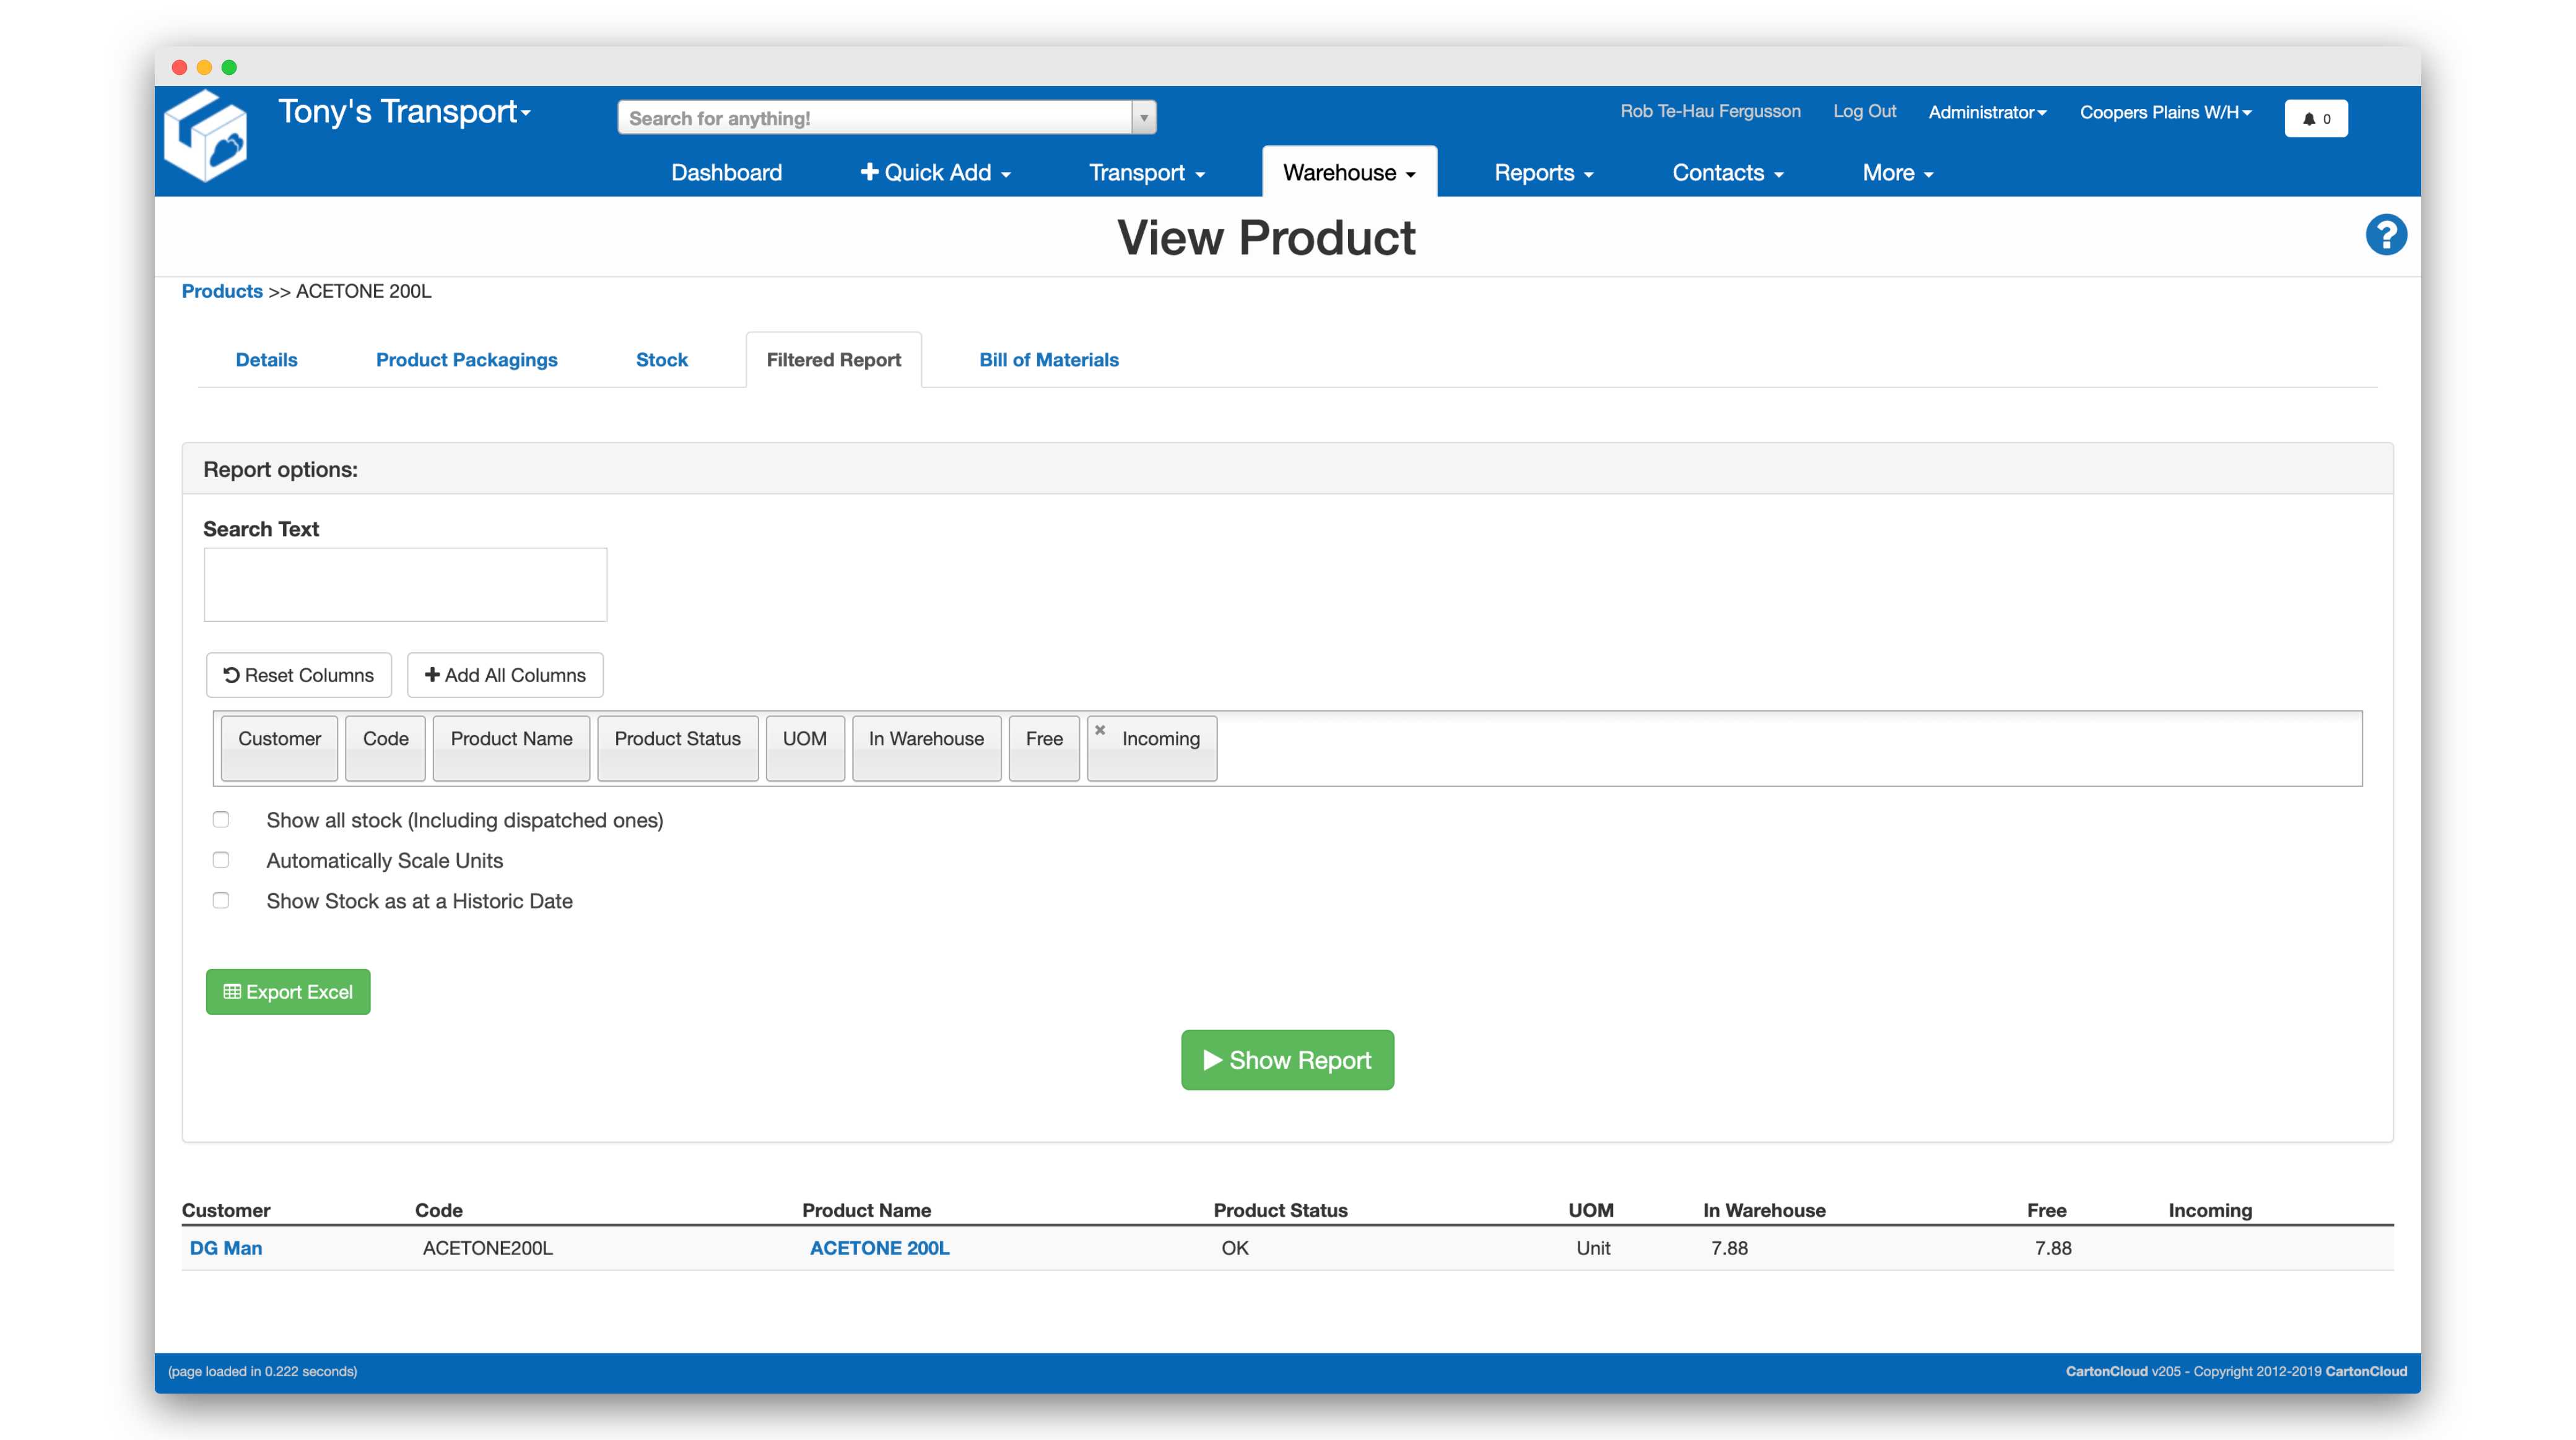Expand the Coopers Plains W/H warehouse selector
Screen dimensions: 2576x1440
click(x=2165, y=112)
